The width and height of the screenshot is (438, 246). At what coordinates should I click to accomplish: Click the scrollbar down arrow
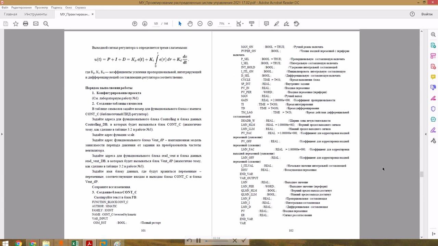coord(422,237)
